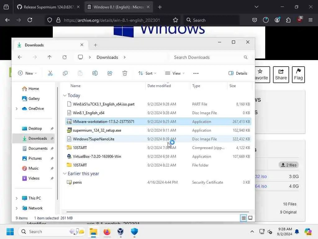Open the View dropdown menu
The width and height of the screenshot is (318, 239).
175,73
